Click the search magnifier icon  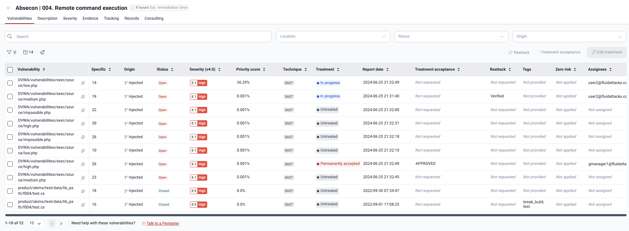click(x=10, y=37)
